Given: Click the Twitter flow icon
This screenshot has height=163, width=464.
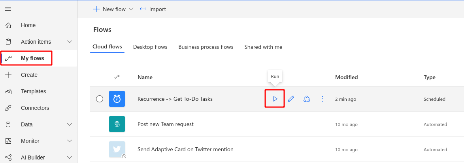Looking at the screenshot, I should point(117,150).
